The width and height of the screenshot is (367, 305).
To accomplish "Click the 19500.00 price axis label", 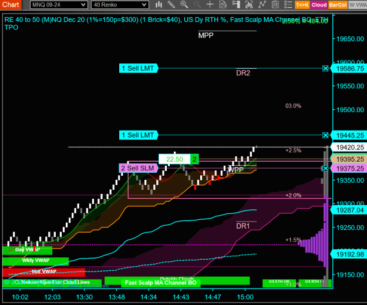I will 350,110.
